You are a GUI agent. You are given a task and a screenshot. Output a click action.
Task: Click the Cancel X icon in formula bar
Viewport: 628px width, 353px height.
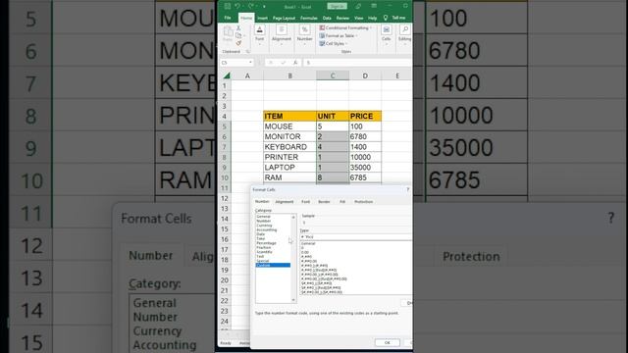tap(271, 63)
